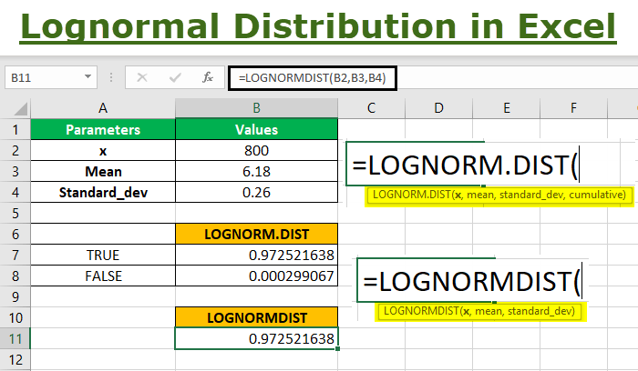Viewport: 638px width, 371px height.
Task: Select row 12 header
Action: [15, 360]
